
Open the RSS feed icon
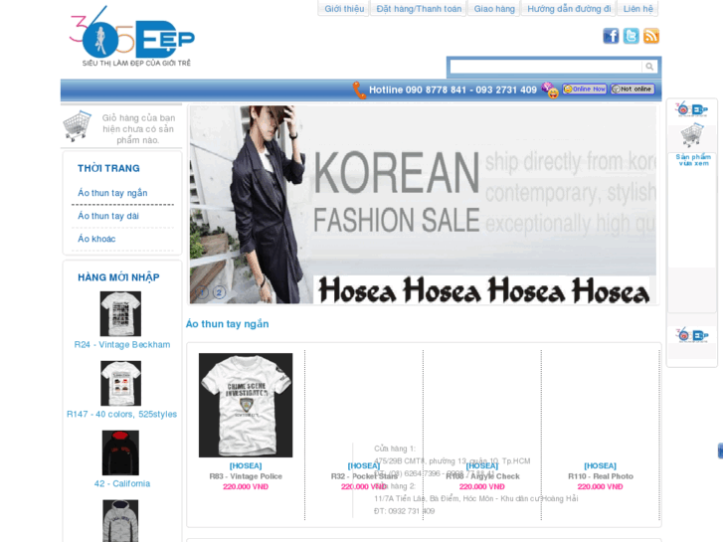tap(651, 36)
